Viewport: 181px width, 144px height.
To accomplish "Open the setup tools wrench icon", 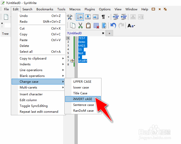I will click(x=70, y=17).
